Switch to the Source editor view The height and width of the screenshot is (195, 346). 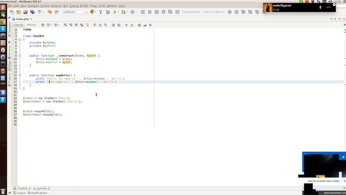coord(18,25)
